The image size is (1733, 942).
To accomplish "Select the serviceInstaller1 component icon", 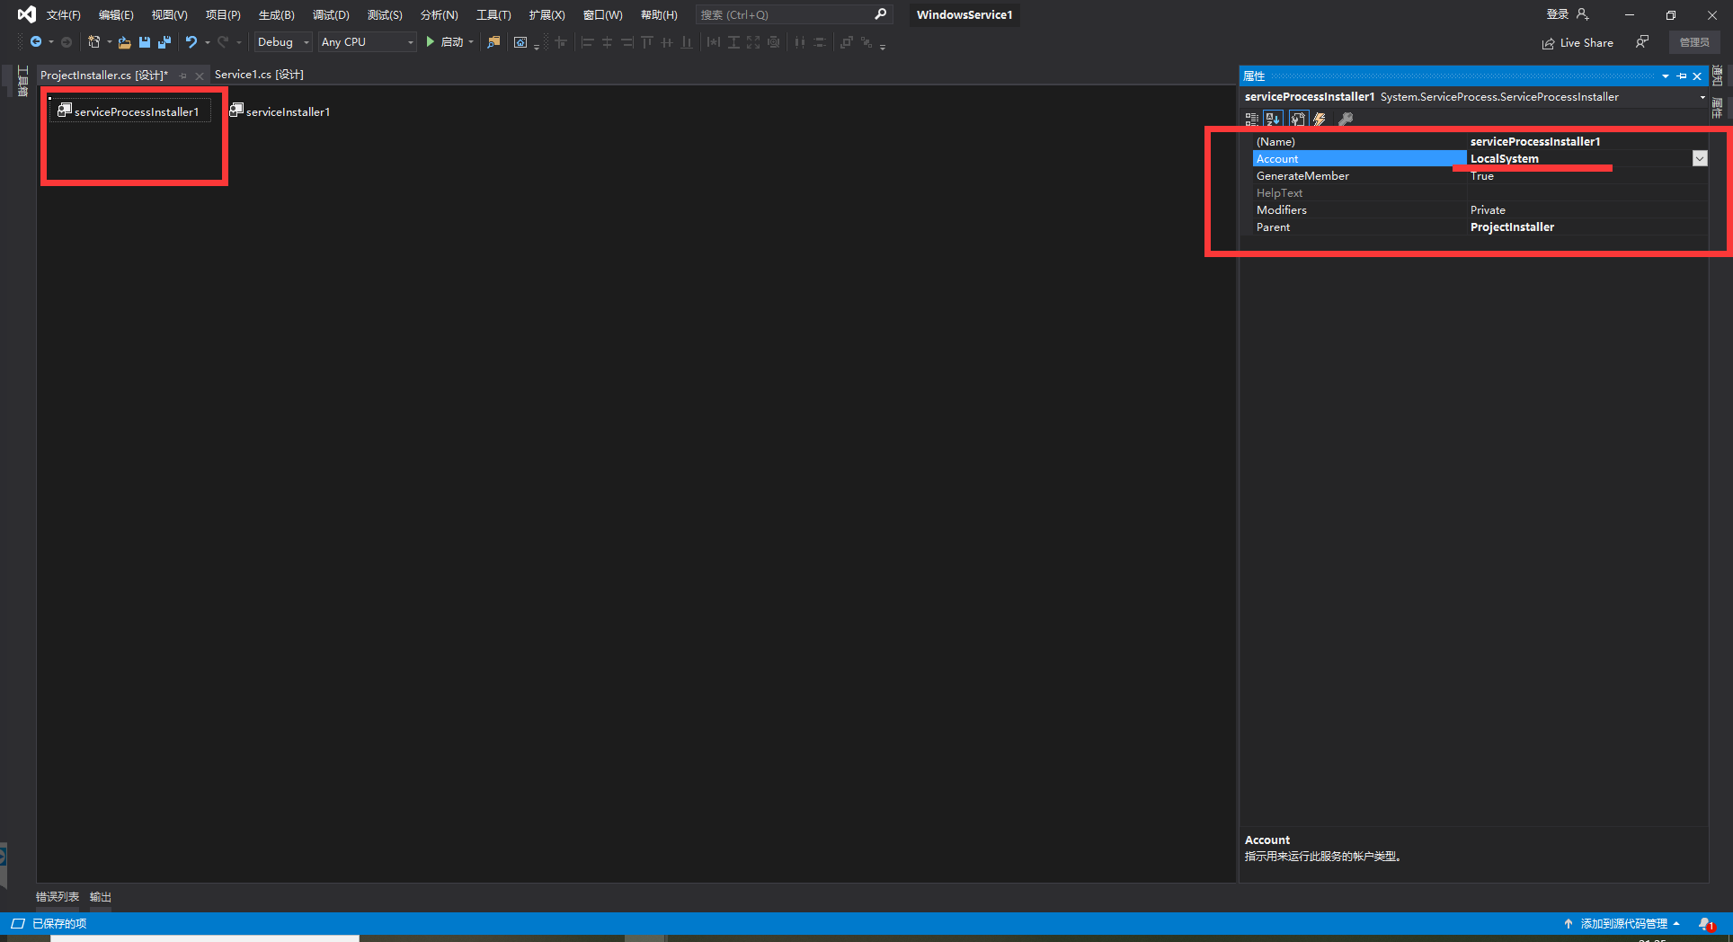I will click(x=236, y=110).
